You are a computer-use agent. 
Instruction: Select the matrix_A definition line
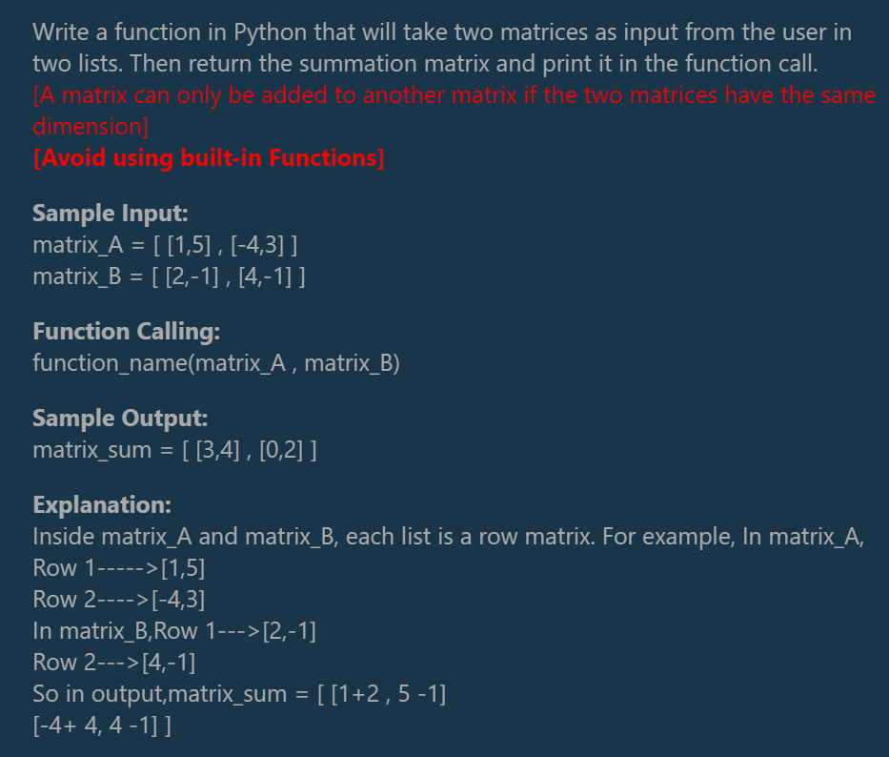165,245
